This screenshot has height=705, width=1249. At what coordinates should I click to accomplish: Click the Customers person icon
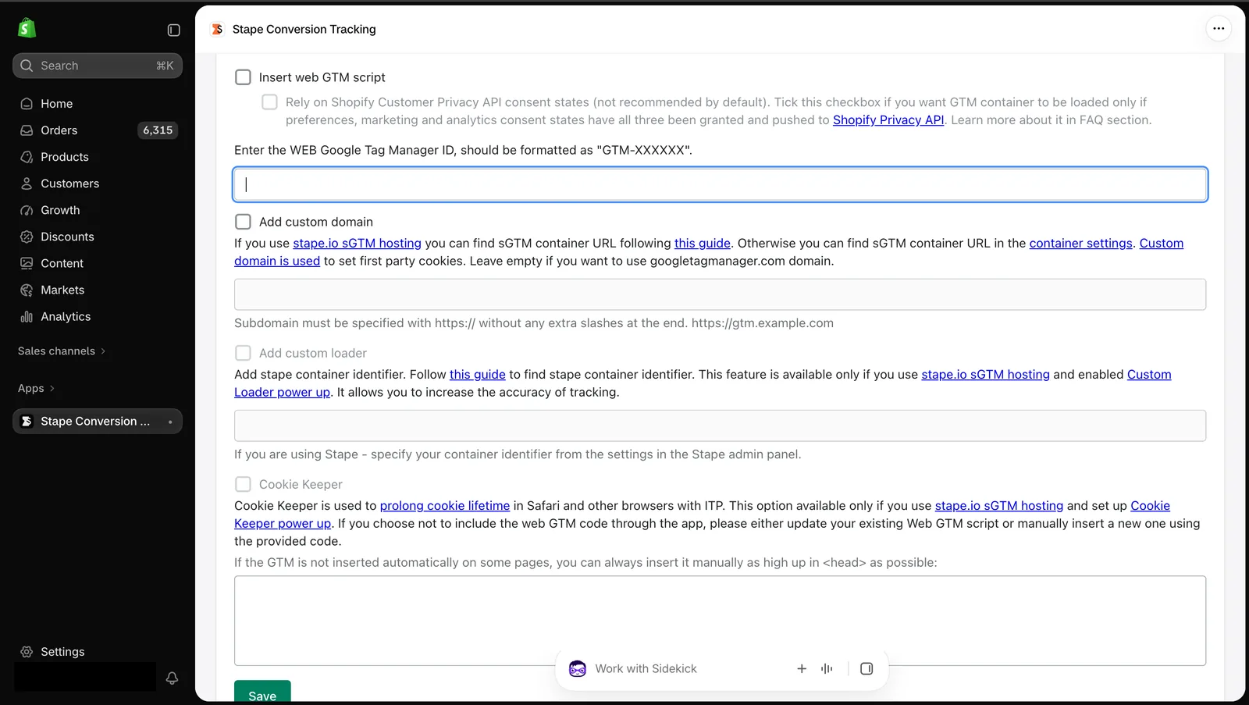pyautogui.click(x=27, y=183)
